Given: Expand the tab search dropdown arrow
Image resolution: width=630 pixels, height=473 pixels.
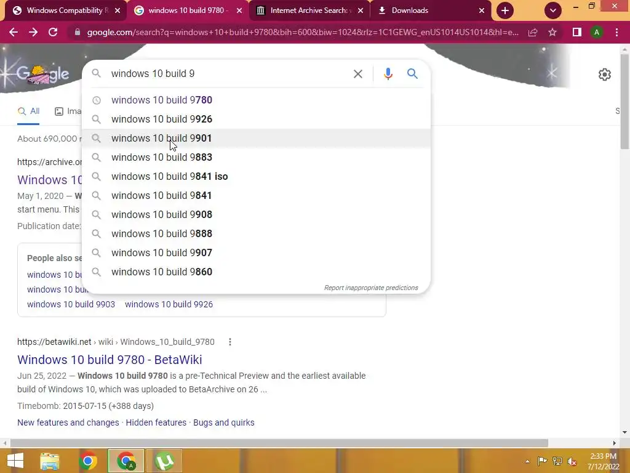Looking at the screenshot, I should pyautogui.click(x=553, y=10).
